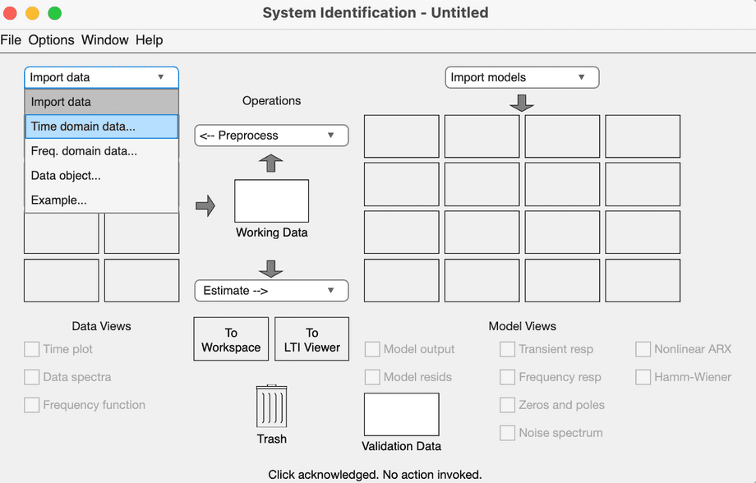Click the To LTI Viewer button
The image size is (756, 483).
(311, 339)
